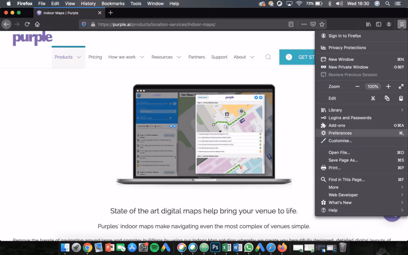Expand the How we work dropdown

(x=126, y=57)
